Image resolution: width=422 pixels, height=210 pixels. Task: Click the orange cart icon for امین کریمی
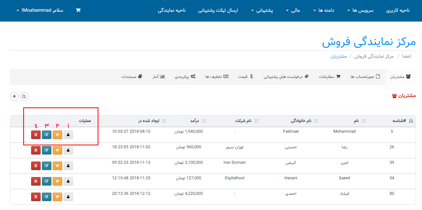pos(57,165)
